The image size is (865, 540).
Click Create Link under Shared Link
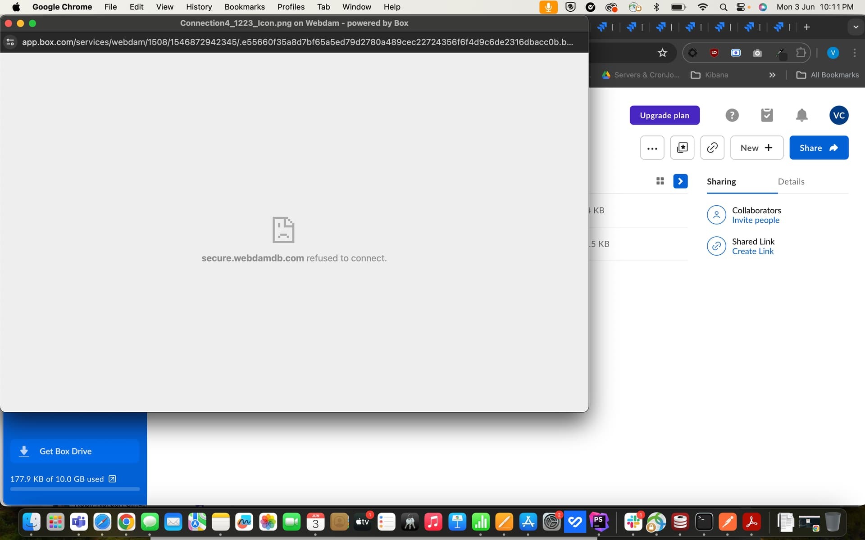click(x=752, y=252)
